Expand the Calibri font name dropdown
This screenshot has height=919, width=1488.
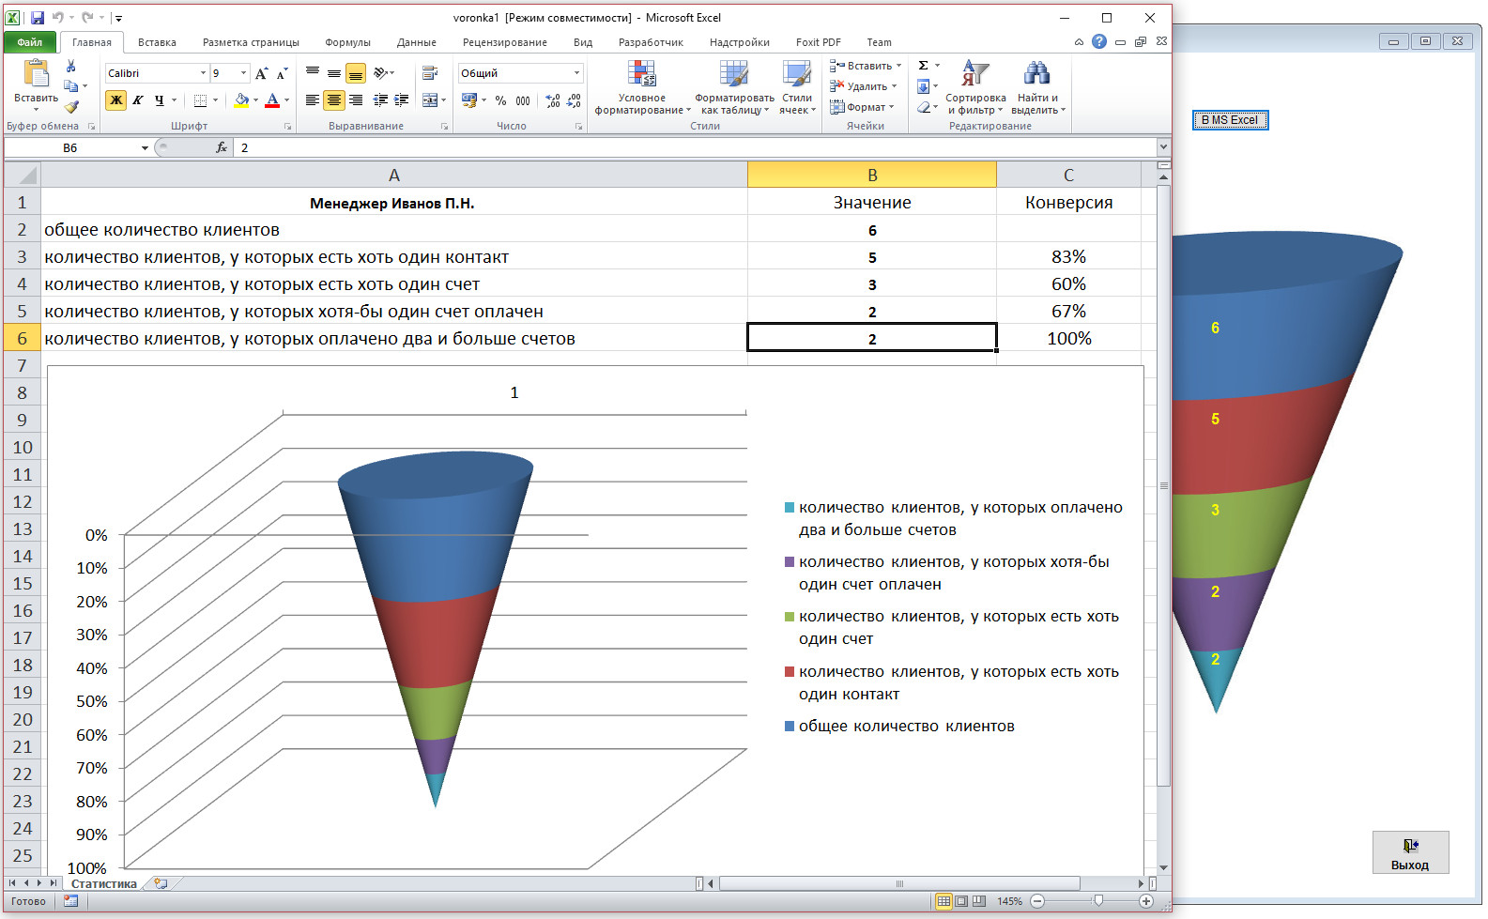[203, 73]
